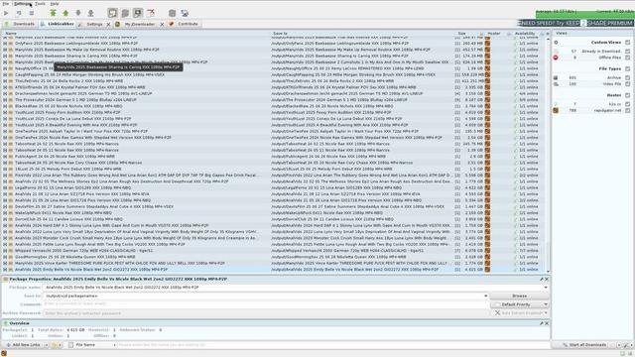Move selection to top with double green arrow
This screenshot has width=635, height=357.
click(53, 13)
